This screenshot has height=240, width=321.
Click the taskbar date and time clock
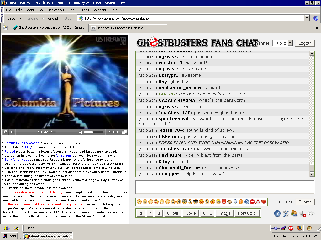(x=296, y=236)
